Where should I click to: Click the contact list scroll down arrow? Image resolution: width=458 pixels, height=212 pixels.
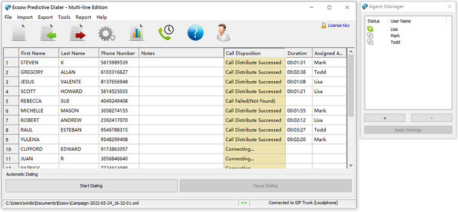351,165
